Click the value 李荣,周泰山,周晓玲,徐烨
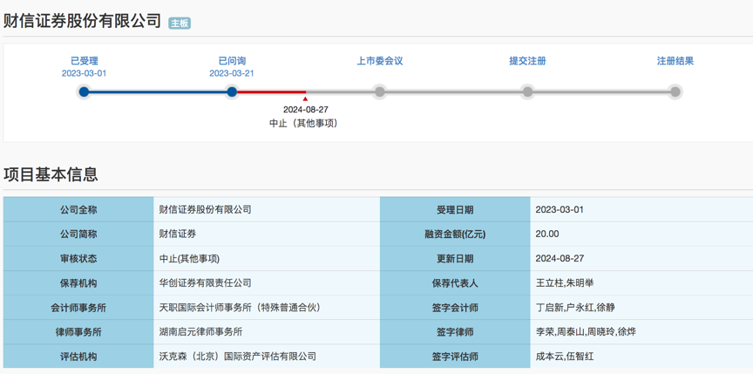This screenshot has height=374, width=753. pyautogui.click(x=586, y=332)
